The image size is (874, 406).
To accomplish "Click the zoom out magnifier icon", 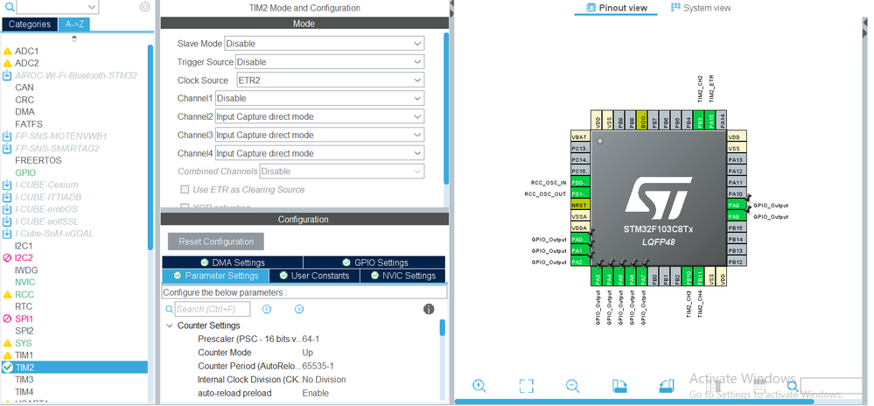I will coord(572,386).
